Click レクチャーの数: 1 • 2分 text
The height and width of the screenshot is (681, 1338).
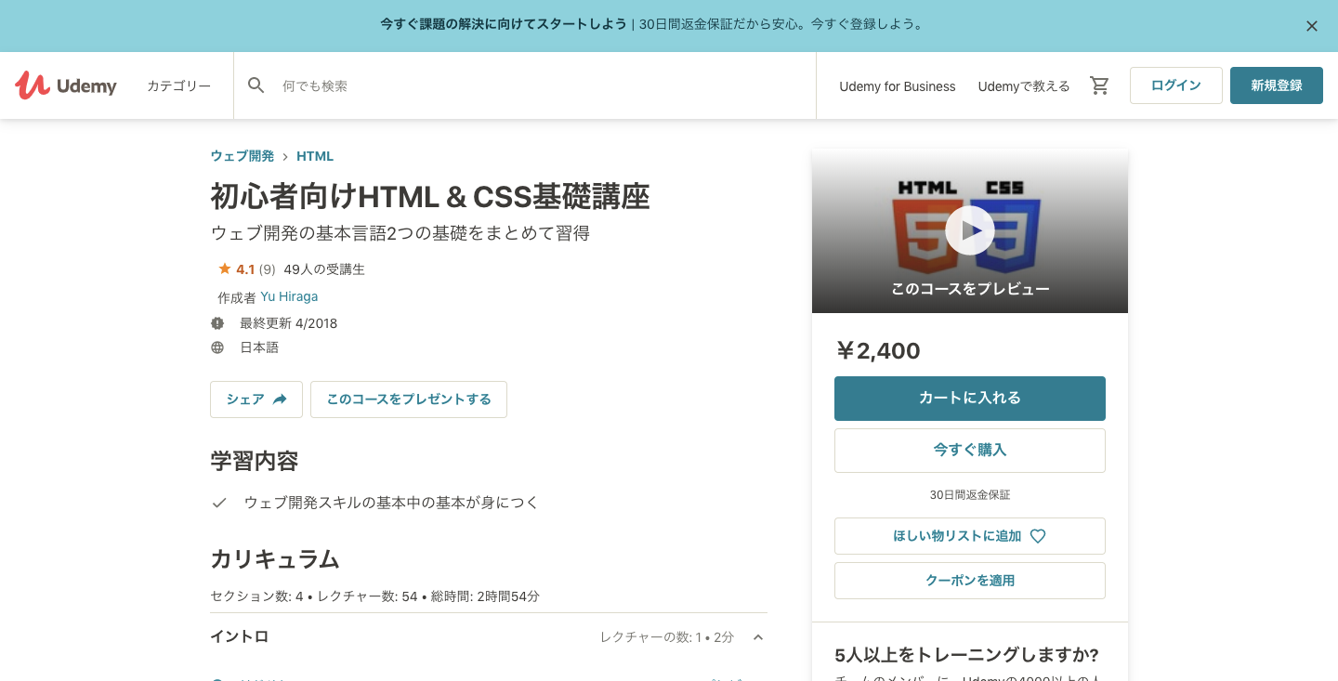click(667, 637)
